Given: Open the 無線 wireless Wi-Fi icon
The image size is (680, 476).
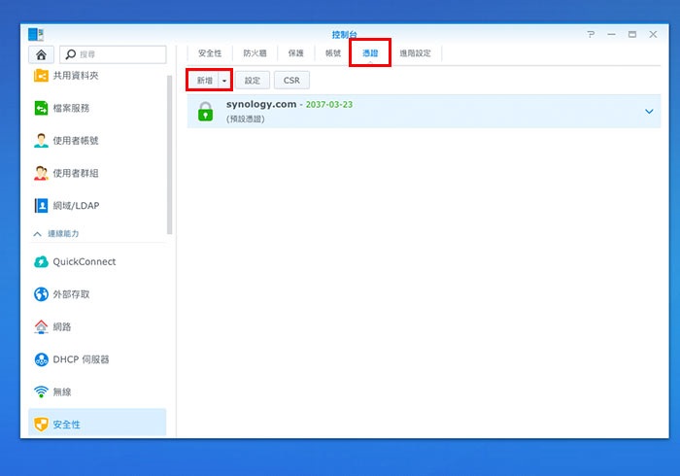Looking at the screenshot, I should [41, 391].
